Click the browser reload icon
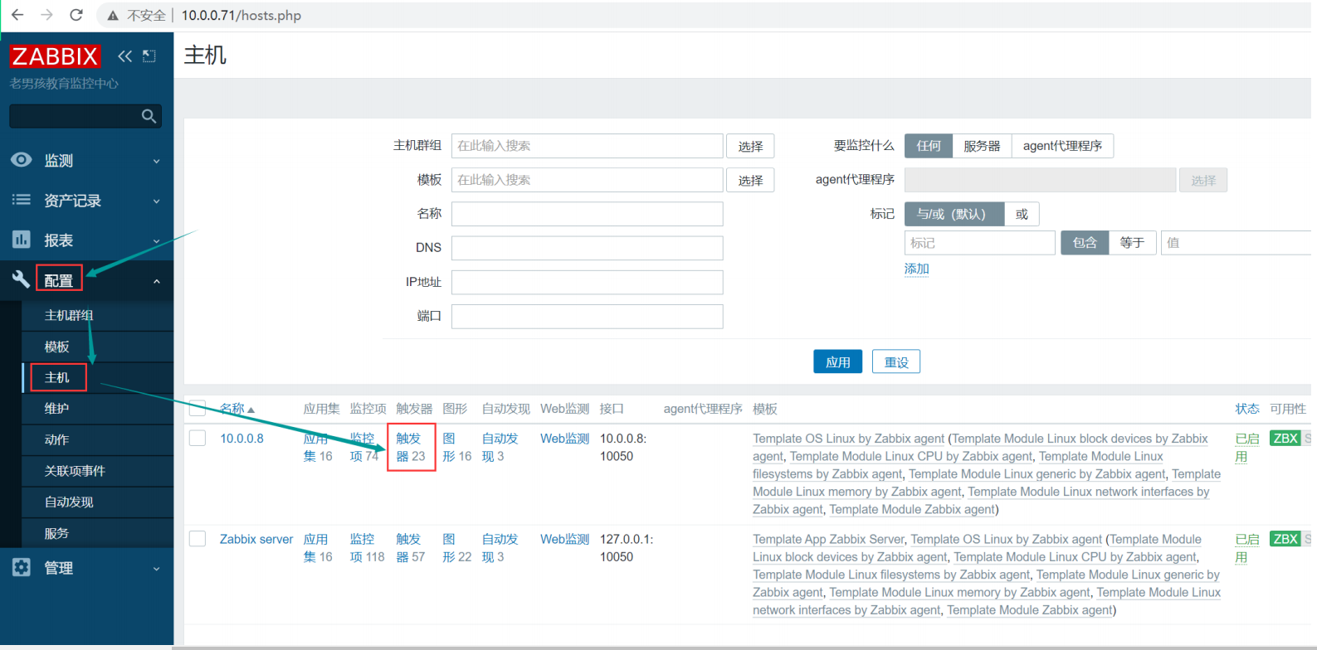This screenshot has width=1317, height=650. 76,15
